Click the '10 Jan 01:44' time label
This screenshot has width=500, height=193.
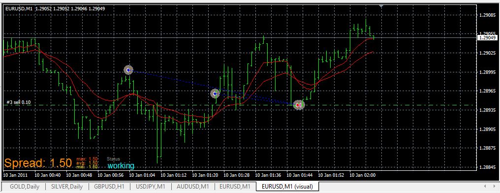pyautogui.click(x=300, y=175)
